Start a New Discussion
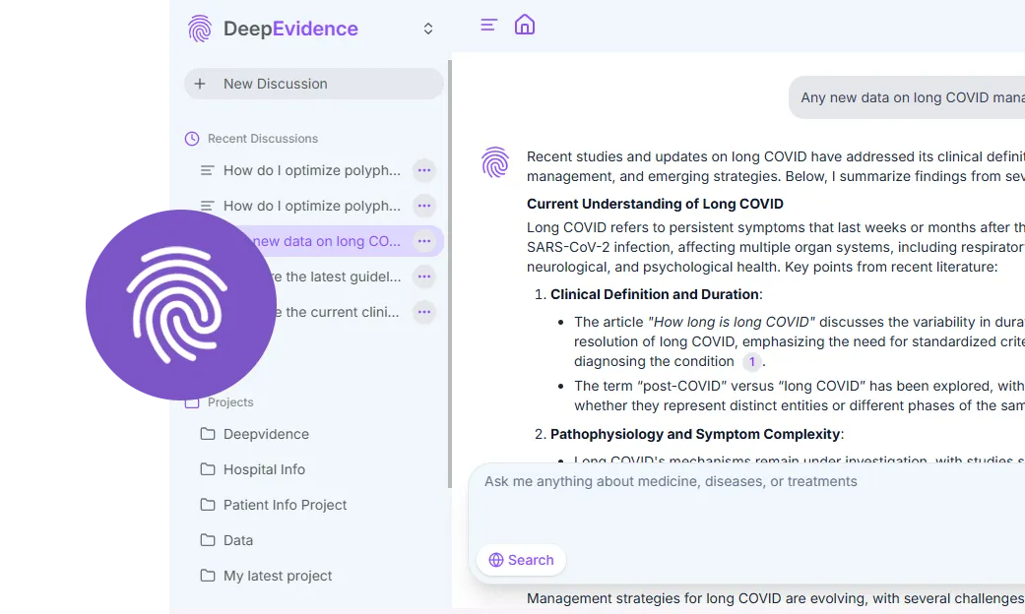 click(314, 84)
